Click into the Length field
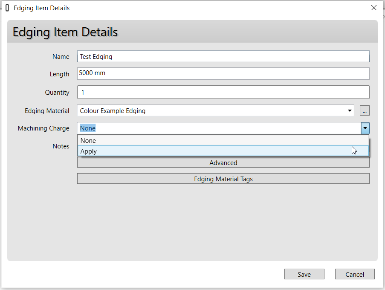Viewport: 385px width, 290px height. [x=223, y=73]
